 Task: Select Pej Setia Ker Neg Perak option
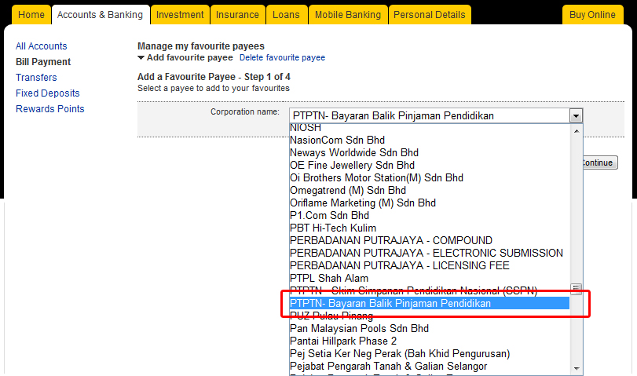pyautogui.click(x=430, y=354)
